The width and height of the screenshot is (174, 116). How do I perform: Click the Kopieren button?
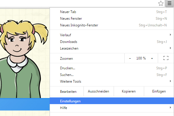tap(129, 91)
